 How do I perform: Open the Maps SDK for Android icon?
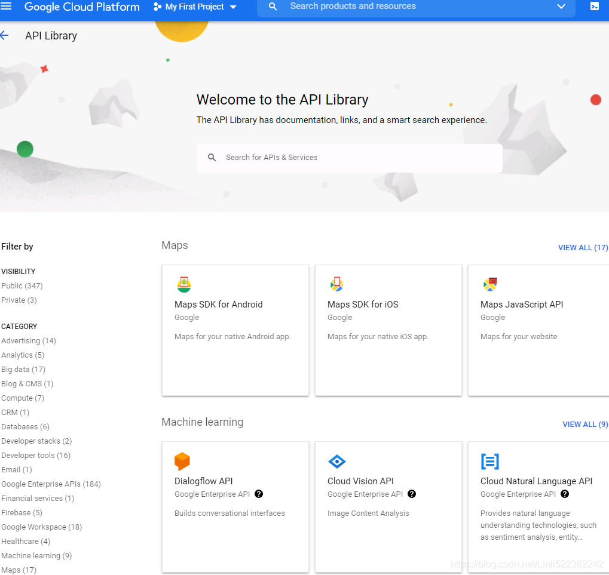pyautogui.click(x=183, y=284)
